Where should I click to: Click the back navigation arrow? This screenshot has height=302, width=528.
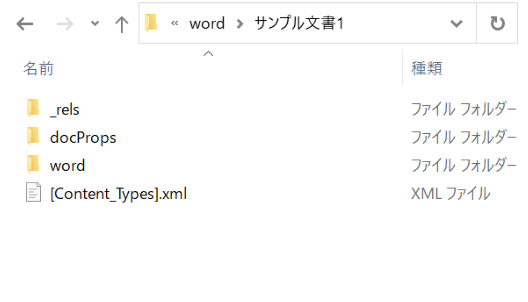click(25, 24)
